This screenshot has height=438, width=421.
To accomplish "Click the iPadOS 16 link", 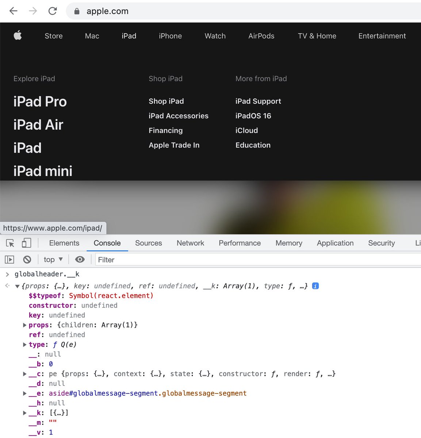I will point(253,116).
